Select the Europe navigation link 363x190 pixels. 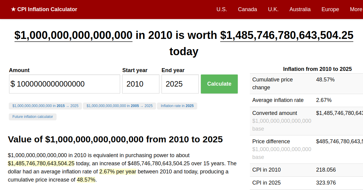[330, 9]
